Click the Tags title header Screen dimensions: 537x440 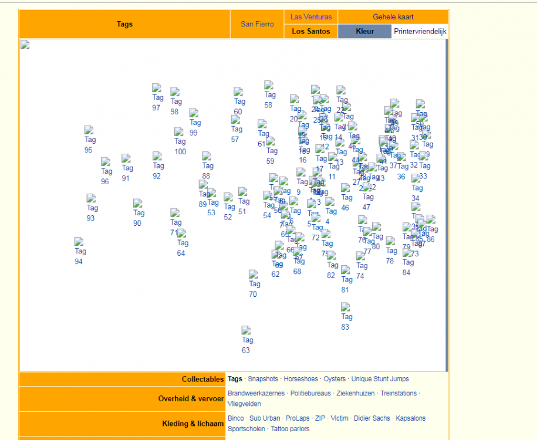point(124,24)
